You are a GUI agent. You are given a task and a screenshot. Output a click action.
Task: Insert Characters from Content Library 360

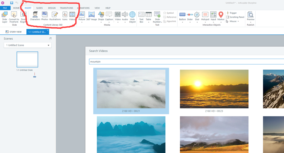(35, 16)
